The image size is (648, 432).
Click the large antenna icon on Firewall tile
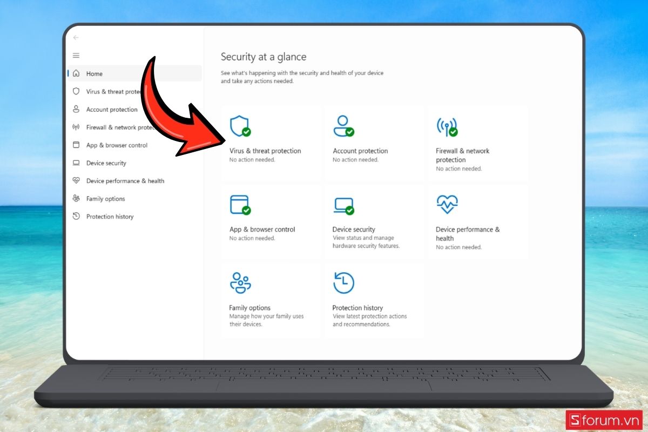click(447, 126)
